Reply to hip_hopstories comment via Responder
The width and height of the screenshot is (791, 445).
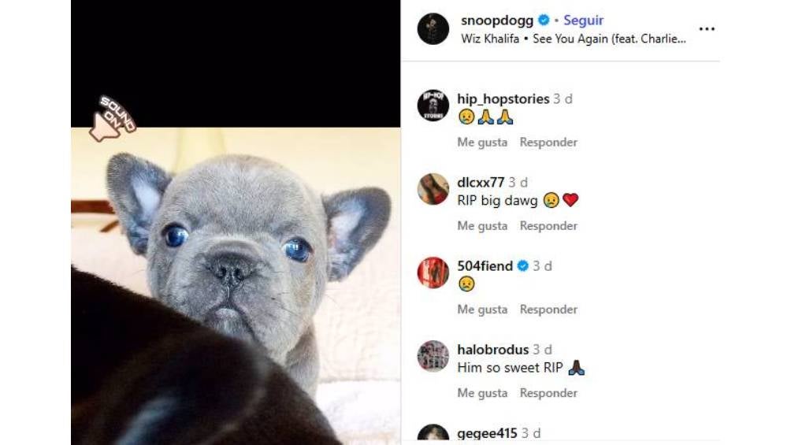click(x=548, y=143)
